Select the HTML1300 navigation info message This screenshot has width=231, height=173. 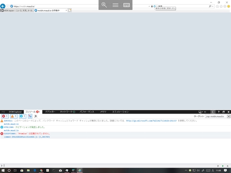(x=24, y=127)
